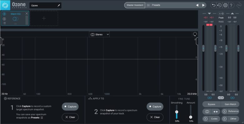The width and height of the screenshot is (244, 124).
Task: Click the swap channels arrows icon
Action: click(x=216, y=111)
